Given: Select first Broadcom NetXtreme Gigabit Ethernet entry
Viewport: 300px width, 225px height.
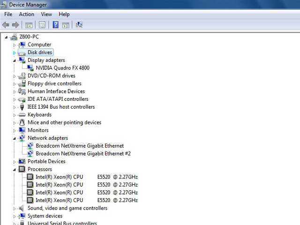Looking at the screenshot, I should point(80,146).
